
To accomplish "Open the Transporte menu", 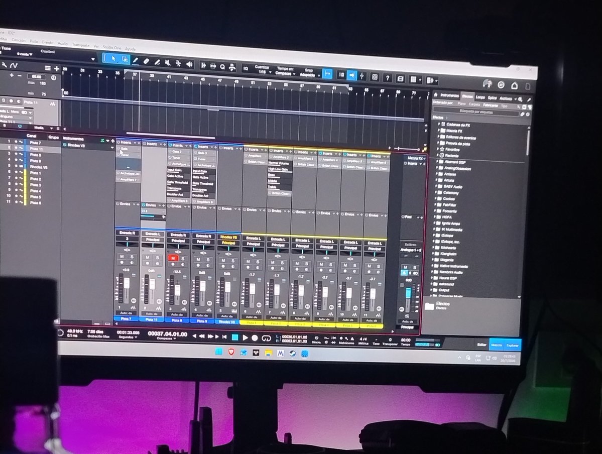I will (81, 45).
